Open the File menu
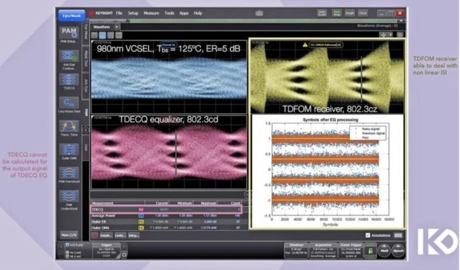460x270 pixels. (x=119, y=13)
